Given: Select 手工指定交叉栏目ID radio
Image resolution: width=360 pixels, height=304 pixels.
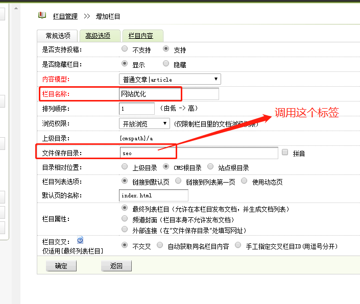Looking at the screenshot, I should (x=238, y=245).
